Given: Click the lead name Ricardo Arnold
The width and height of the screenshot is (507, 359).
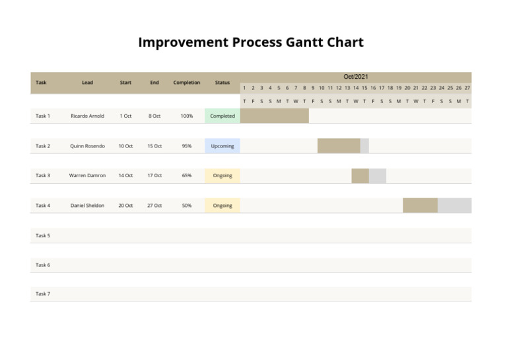Looking at the screenshot, I should pyautogui.click(x=87, y=116).
